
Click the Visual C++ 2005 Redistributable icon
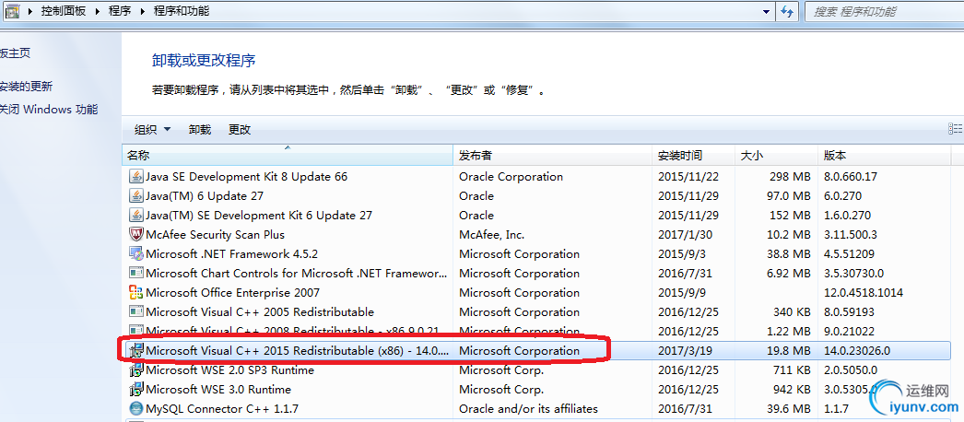click(x=135, y=312)
